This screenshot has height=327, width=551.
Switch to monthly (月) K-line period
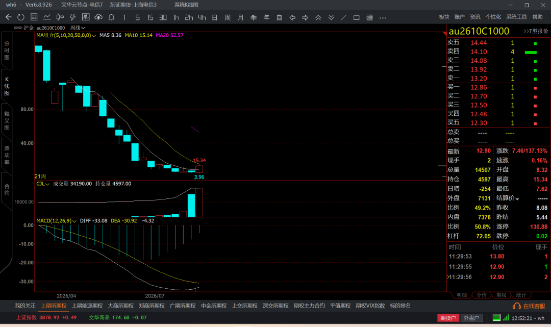[241, 17]
